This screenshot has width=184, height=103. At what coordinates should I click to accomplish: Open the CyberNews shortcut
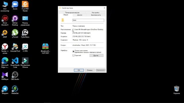pyautogui.click(x=25, y=34)
